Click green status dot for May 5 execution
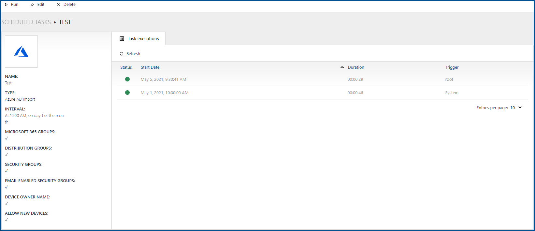Image resolution: width=535 pixels, height=231 pixels. (x=127, y=79)
